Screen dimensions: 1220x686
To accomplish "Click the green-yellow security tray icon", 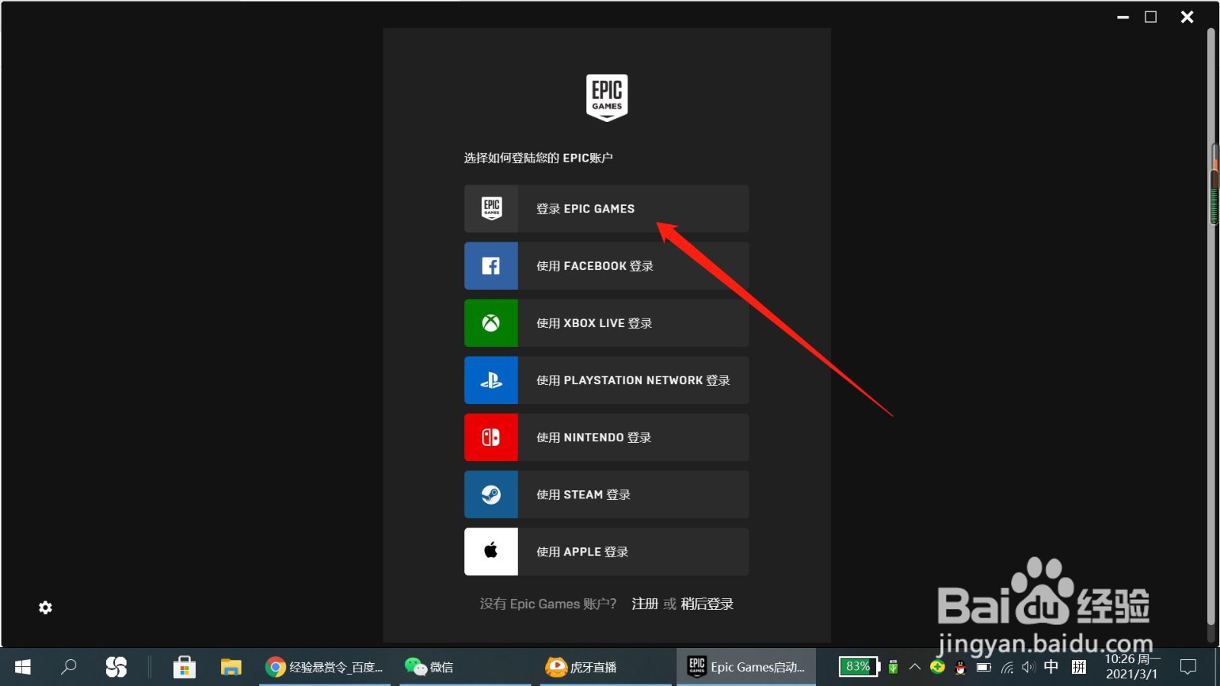I will point(938,667).
